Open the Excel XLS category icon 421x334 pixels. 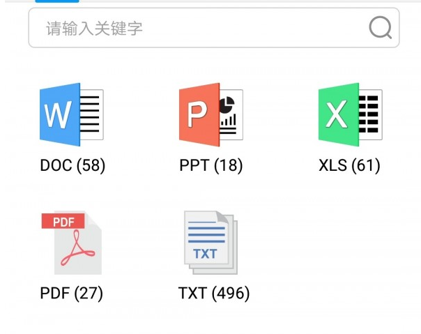pyautogui.click(x=351, y=114)
